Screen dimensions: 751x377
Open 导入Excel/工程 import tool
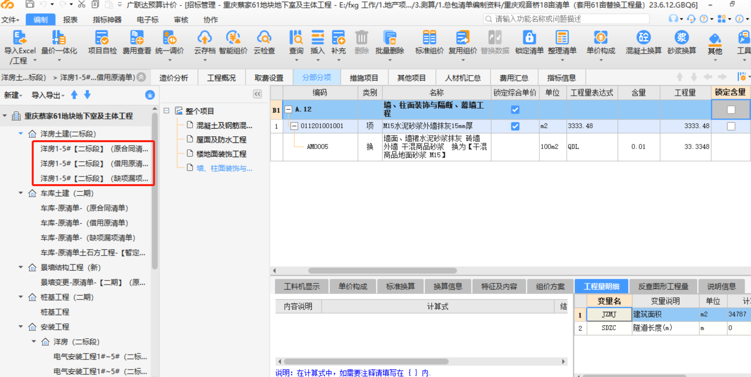click(x=20, y=47)
